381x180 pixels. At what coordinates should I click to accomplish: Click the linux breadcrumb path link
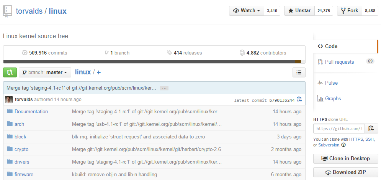[x=83, y=72]
